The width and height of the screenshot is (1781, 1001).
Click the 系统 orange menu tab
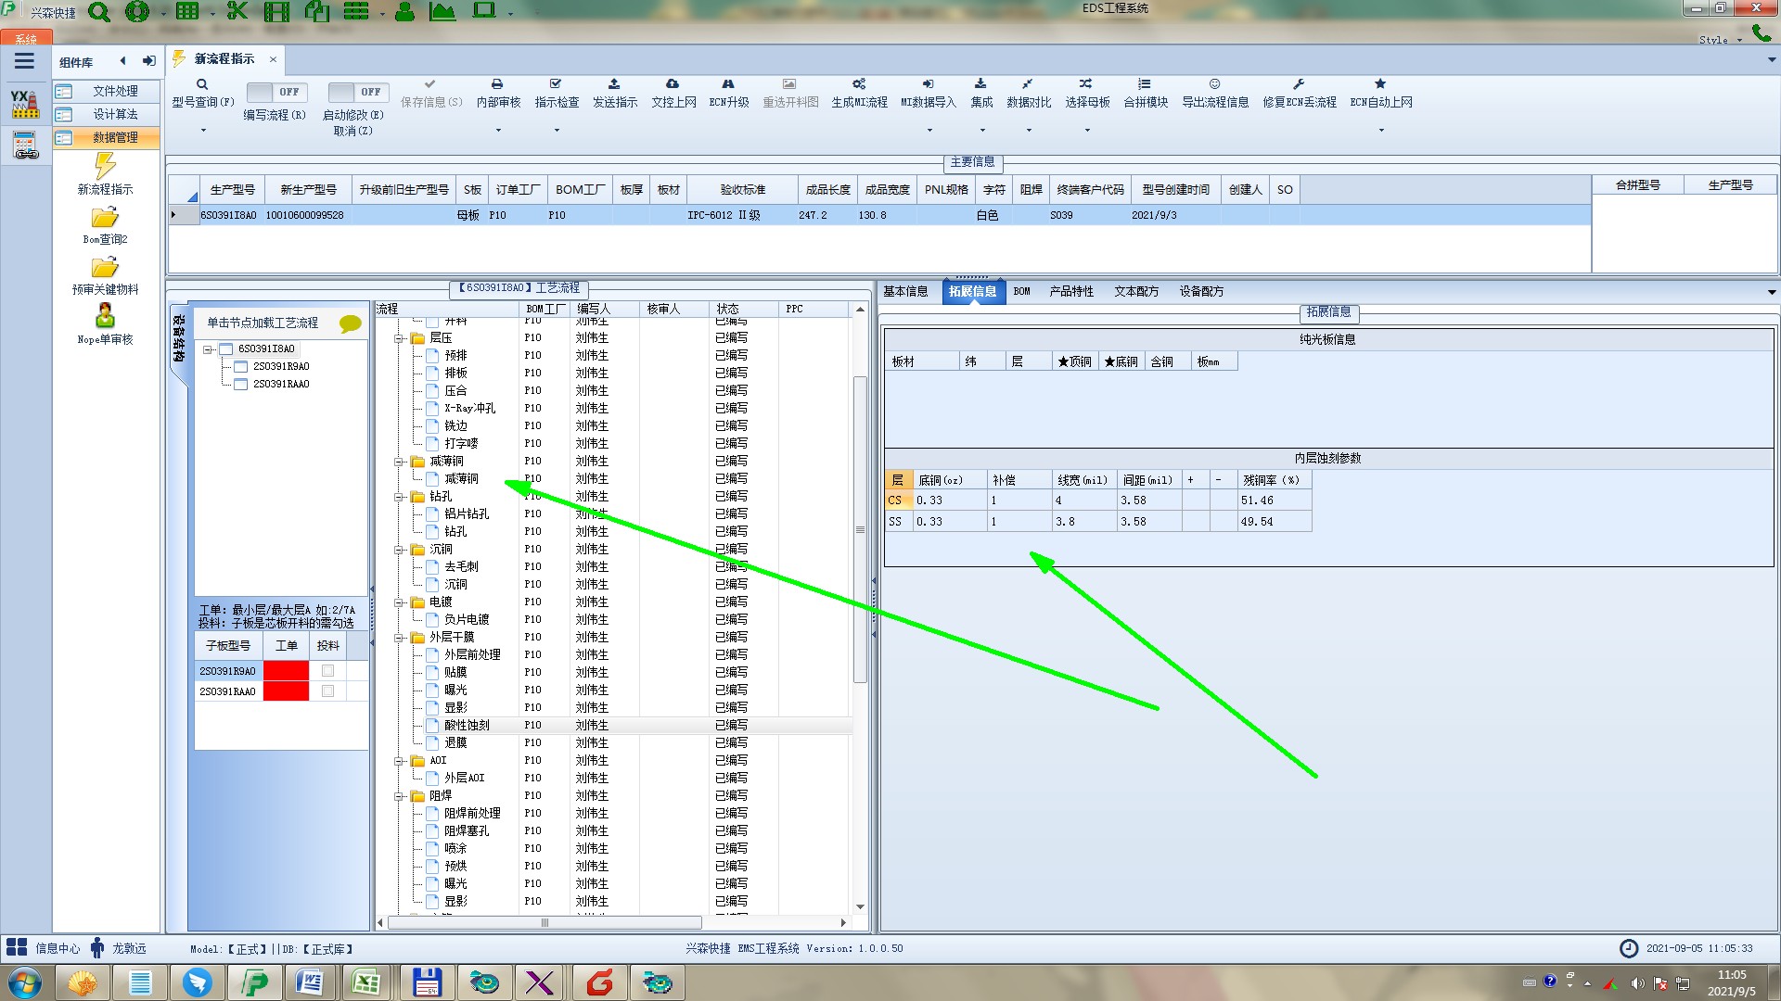[25, 38]
